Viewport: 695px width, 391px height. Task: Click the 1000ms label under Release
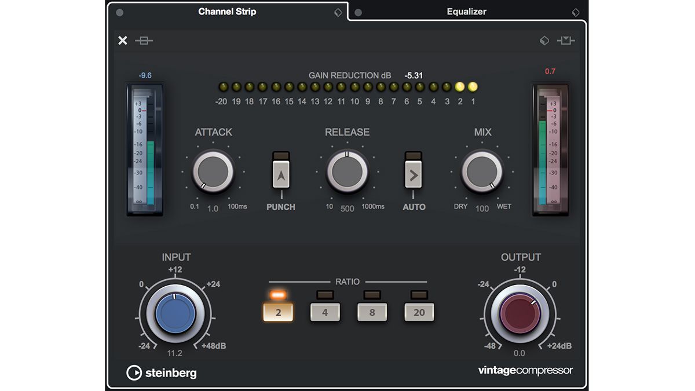(373, 206)
